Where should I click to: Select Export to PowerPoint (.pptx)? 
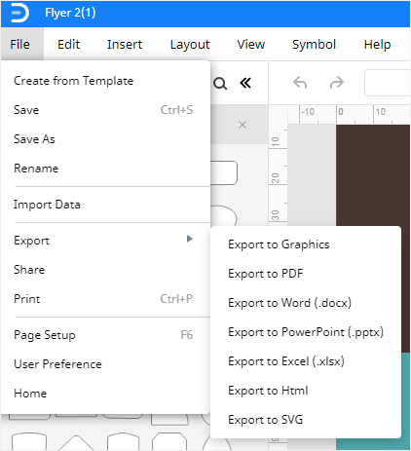(306, 332)
